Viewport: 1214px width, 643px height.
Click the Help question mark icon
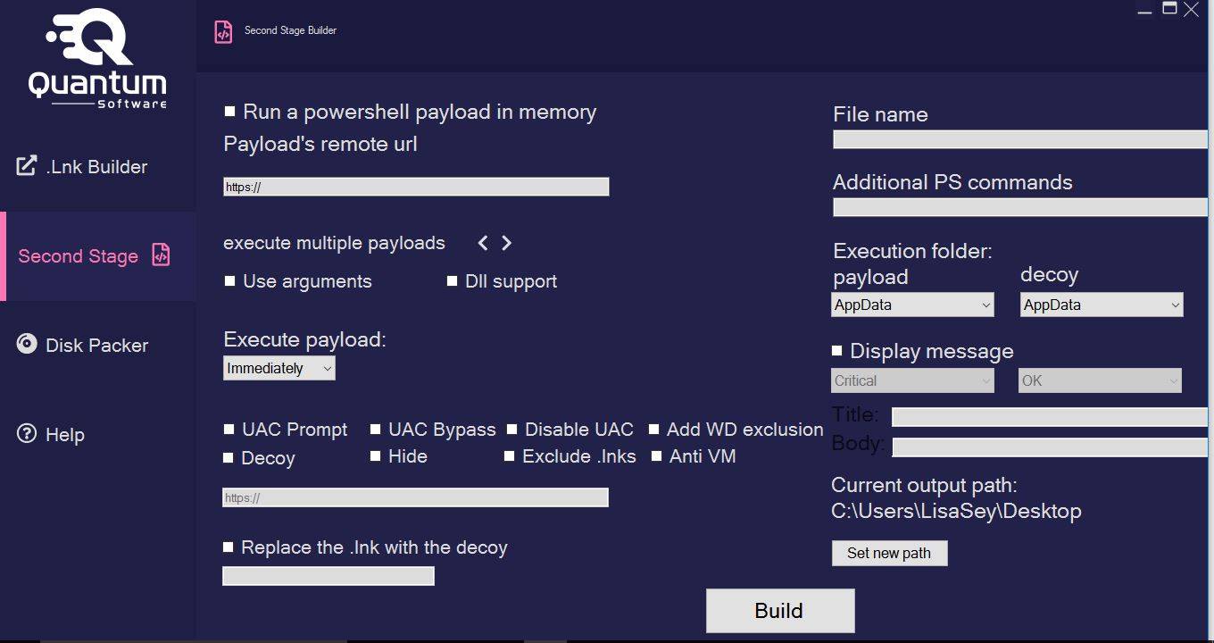pos(27,434)
